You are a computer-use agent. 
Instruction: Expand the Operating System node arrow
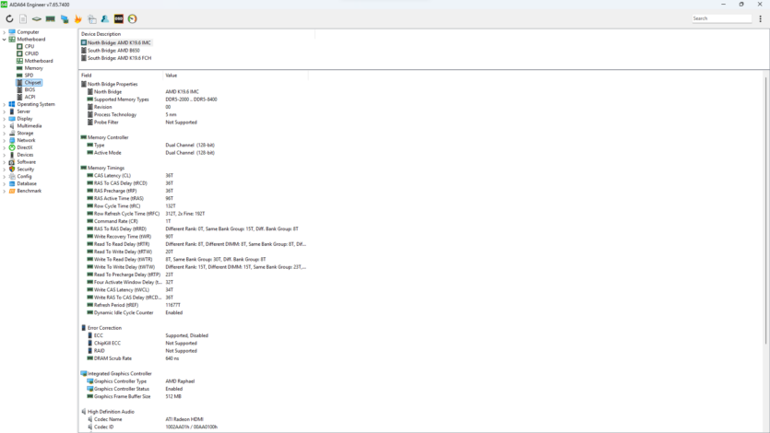5,104
